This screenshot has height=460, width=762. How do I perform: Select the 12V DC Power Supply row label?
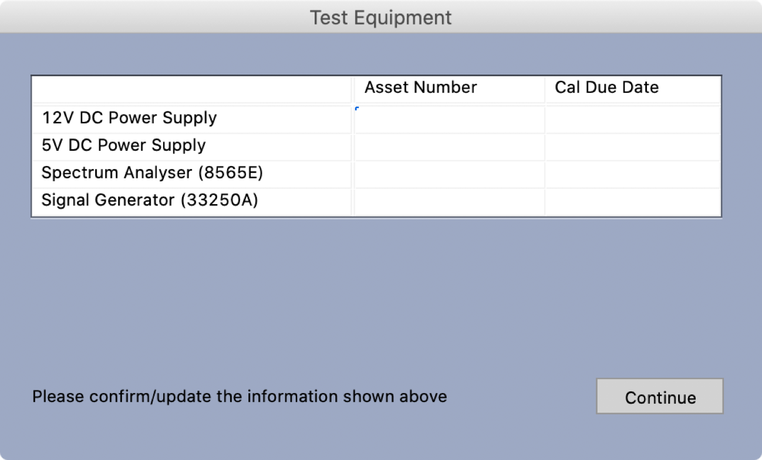pos(129,118)
